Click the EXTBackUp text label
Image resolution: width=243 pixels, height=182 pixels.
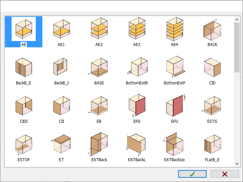tap(174, 160)
